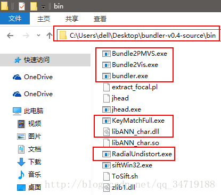
Task: Click the Pictures (图片) icon
Action: tap(21, 137)
